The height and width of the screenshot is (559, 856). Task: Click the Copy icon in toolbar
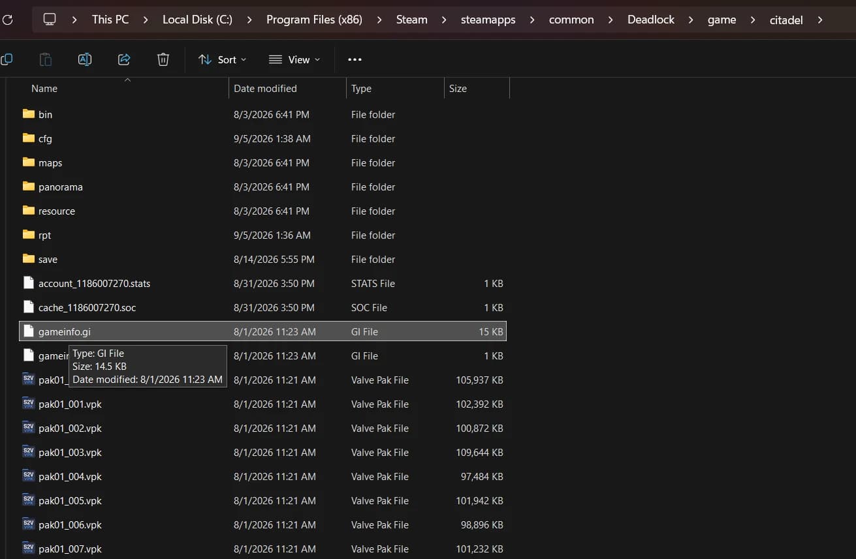coord(6,59)
